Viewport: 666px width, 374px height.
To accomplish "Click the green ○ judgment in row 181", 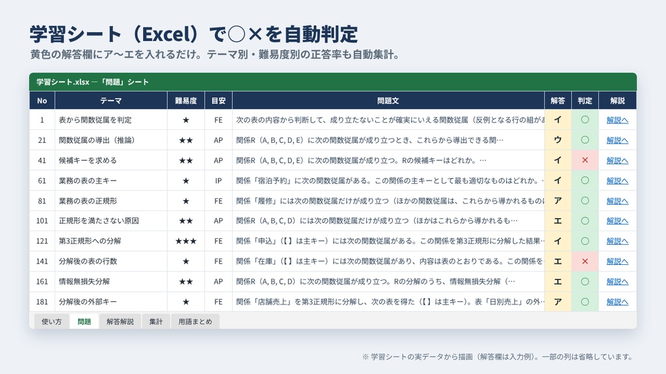I will point(585,302).
